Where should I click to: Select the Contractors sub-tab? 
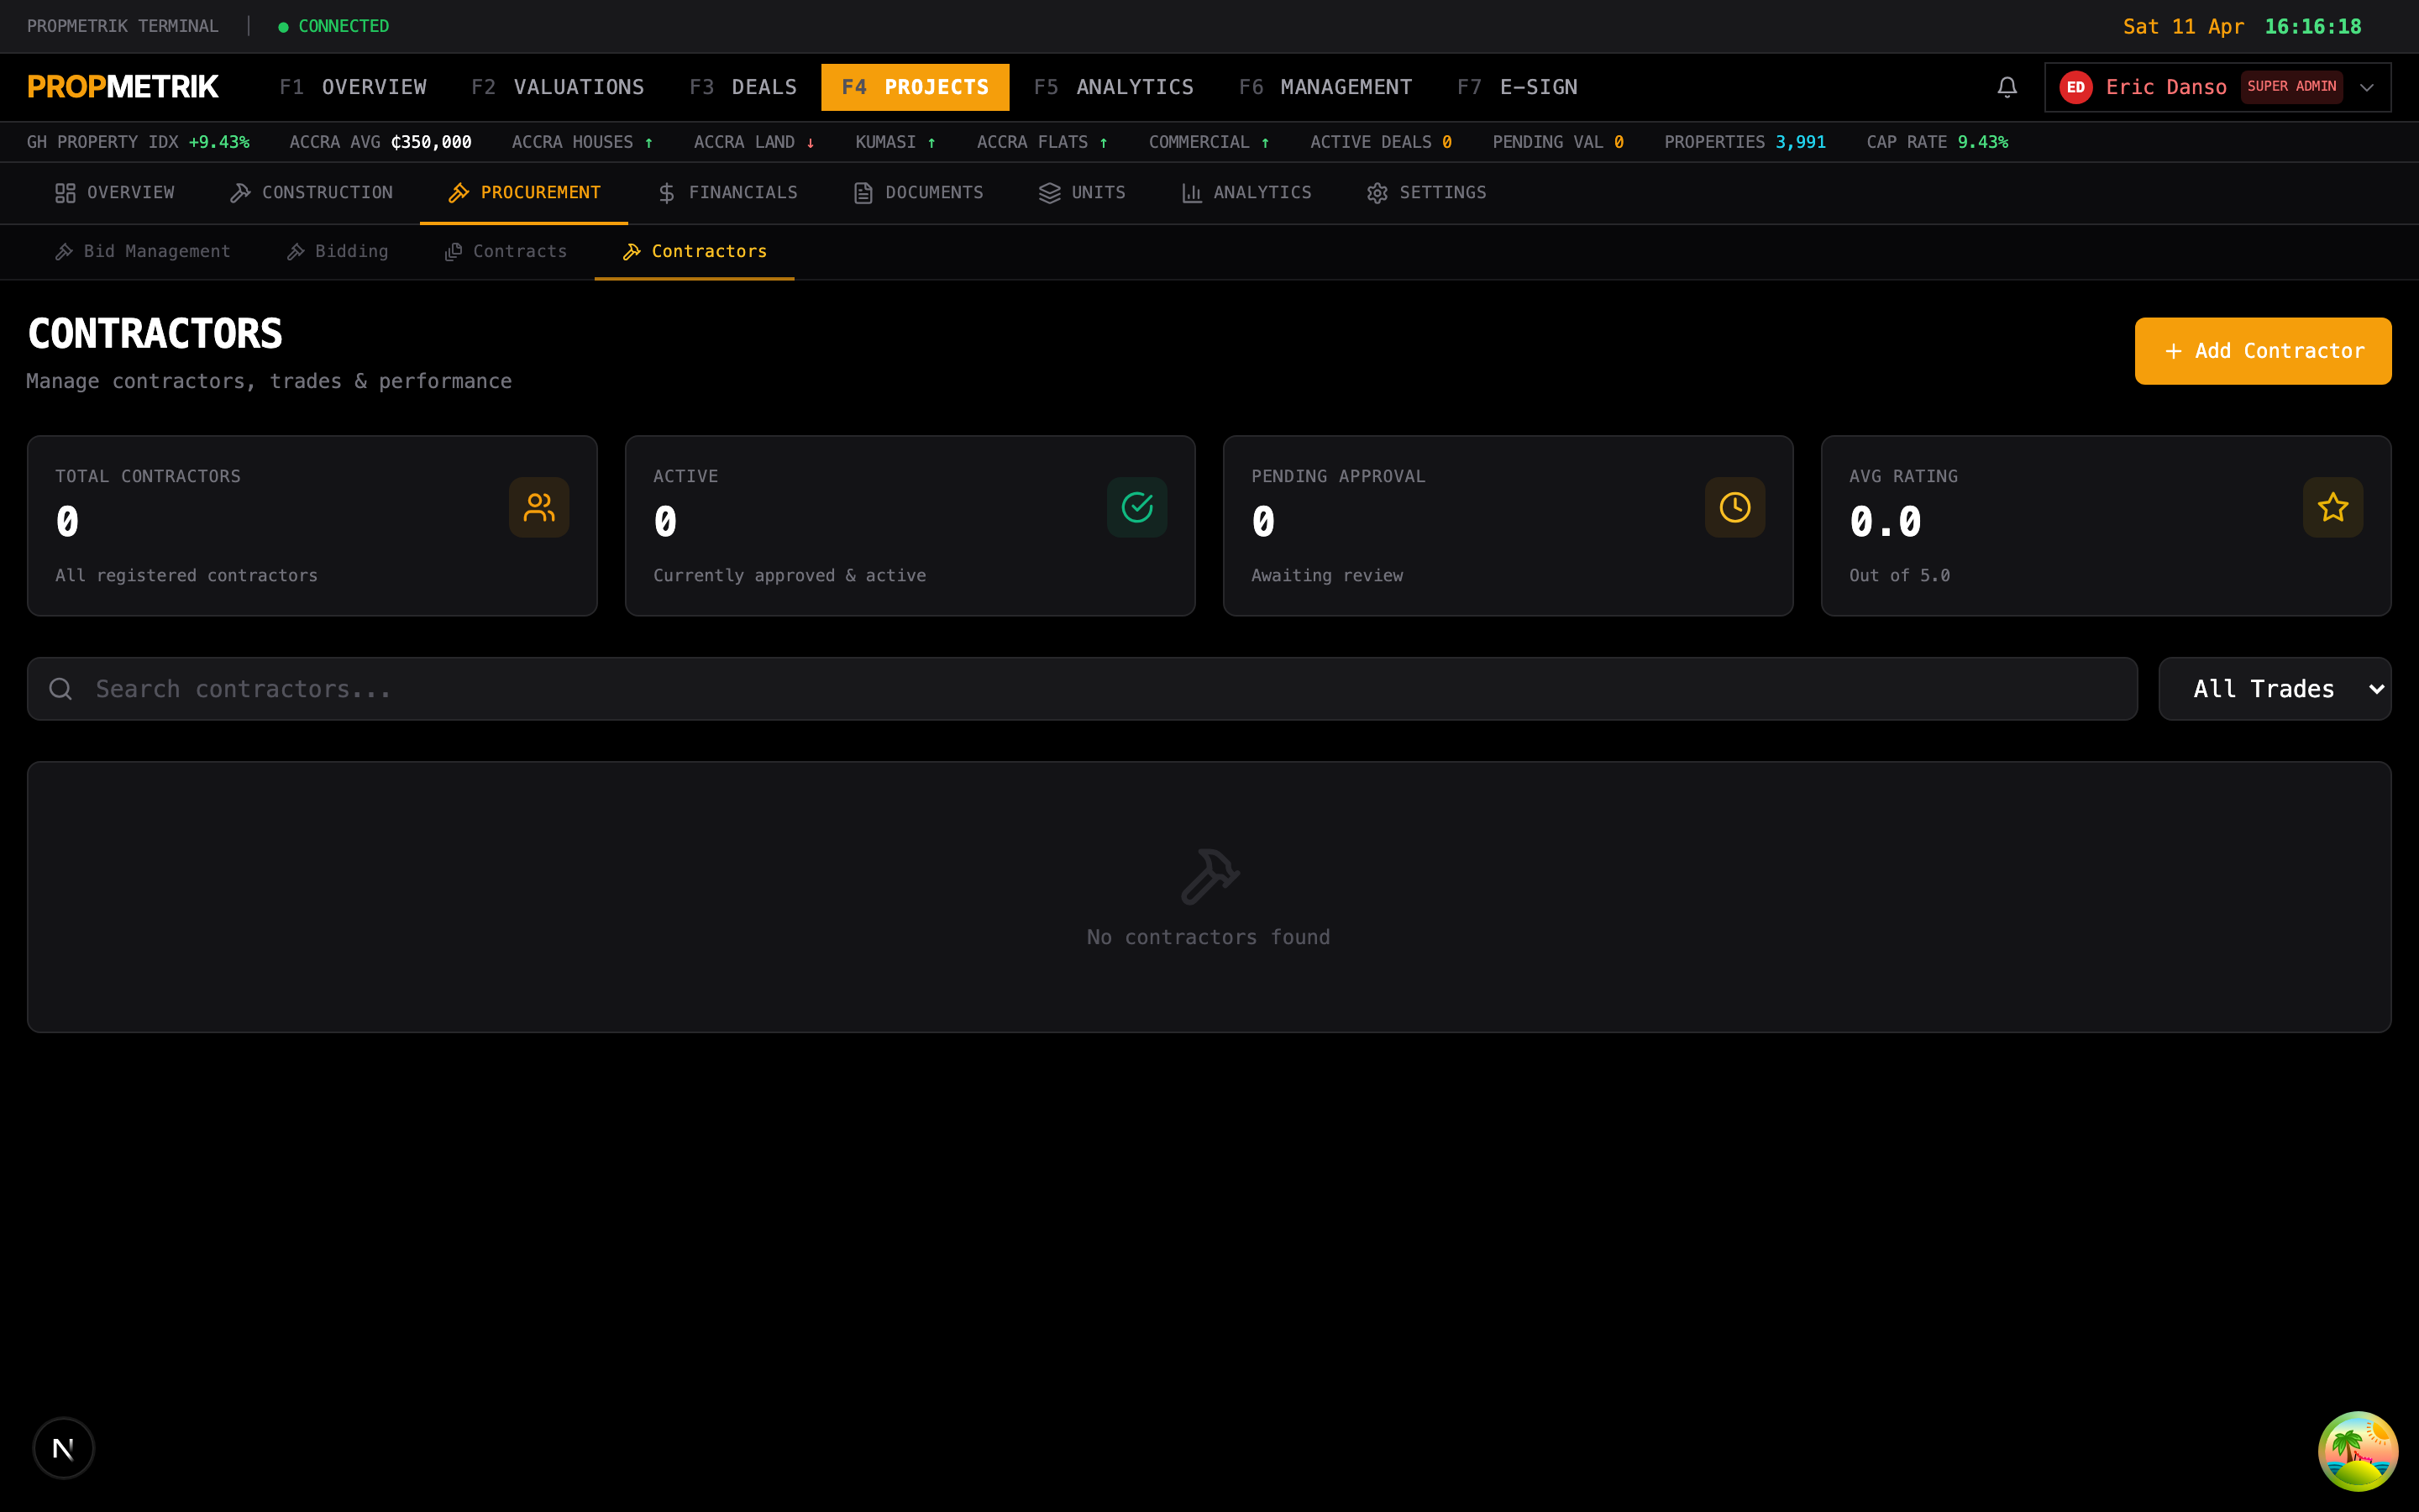pyautogui.click(x=694, y=252)
